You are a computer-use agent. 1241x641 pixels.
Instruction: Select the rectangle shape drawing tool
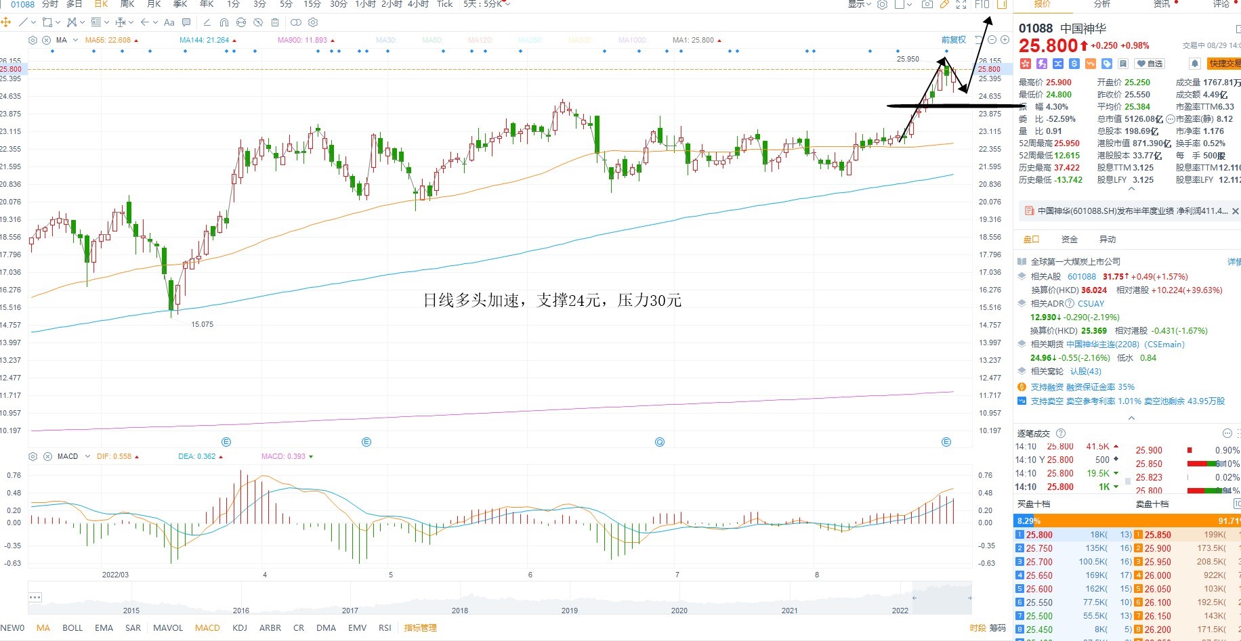click(x=47, y=22)
